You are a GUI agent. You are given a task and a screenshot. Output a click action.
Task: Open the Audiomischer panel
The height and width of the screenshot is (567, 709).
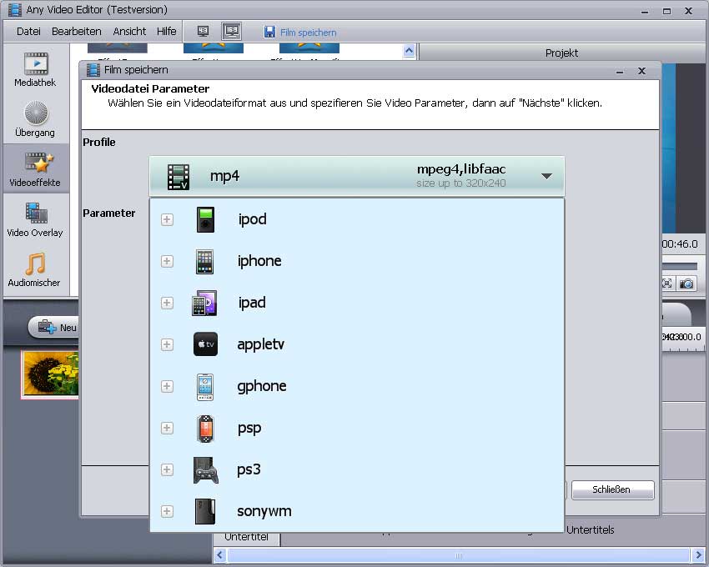[x=34, y=269]
